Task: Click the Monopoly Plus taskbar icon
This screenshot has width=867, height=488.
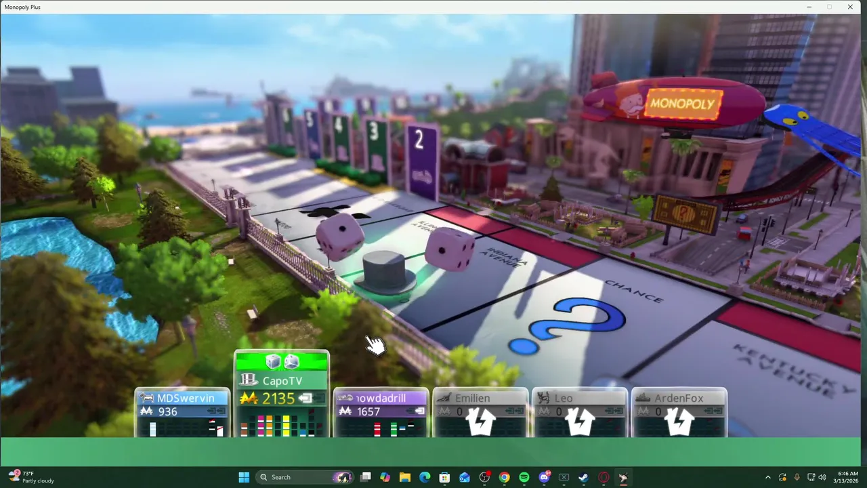Action: (x=623, y=477)
